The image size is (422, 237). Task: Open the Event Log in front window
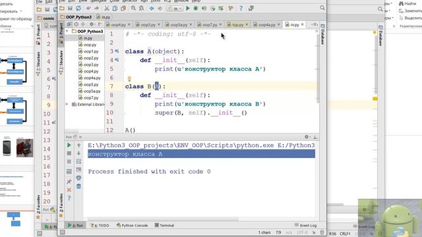[x=305, y=225]
